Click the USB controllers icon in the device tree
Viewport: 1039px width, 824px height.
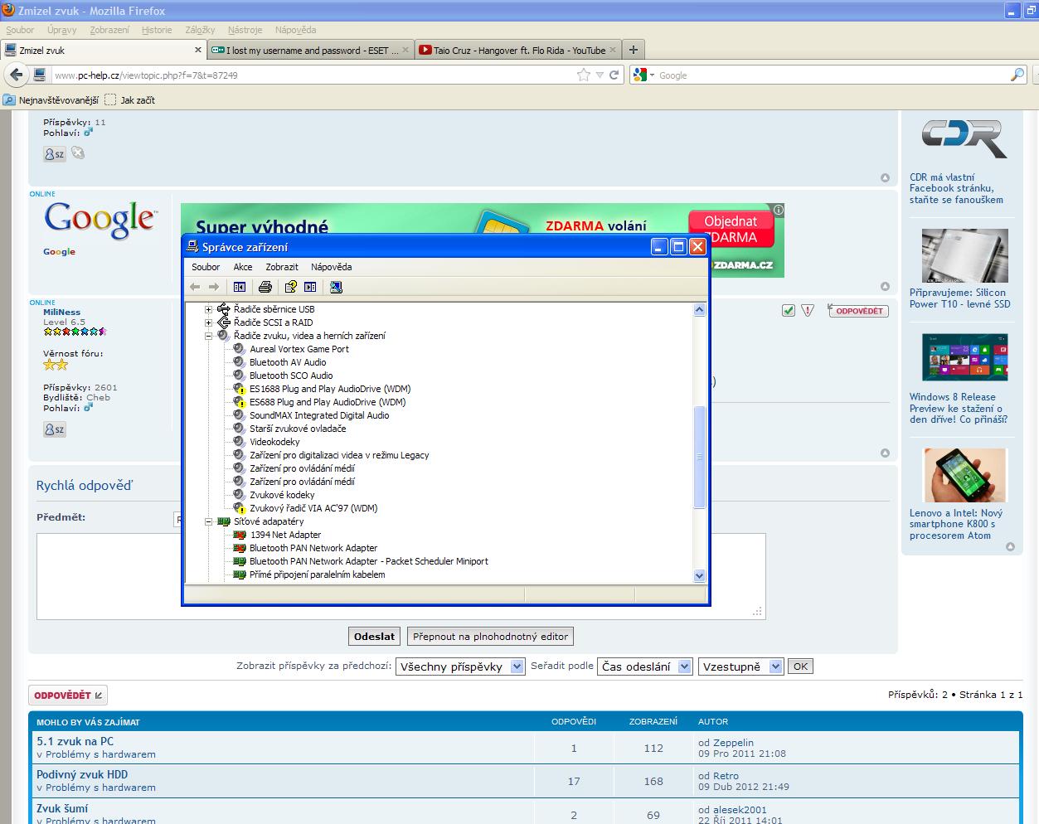pyautogui.click(x=224, y=309)
